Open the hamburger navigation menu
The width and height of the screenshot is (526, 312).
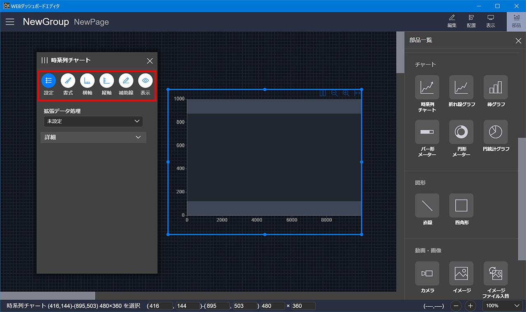10,22
